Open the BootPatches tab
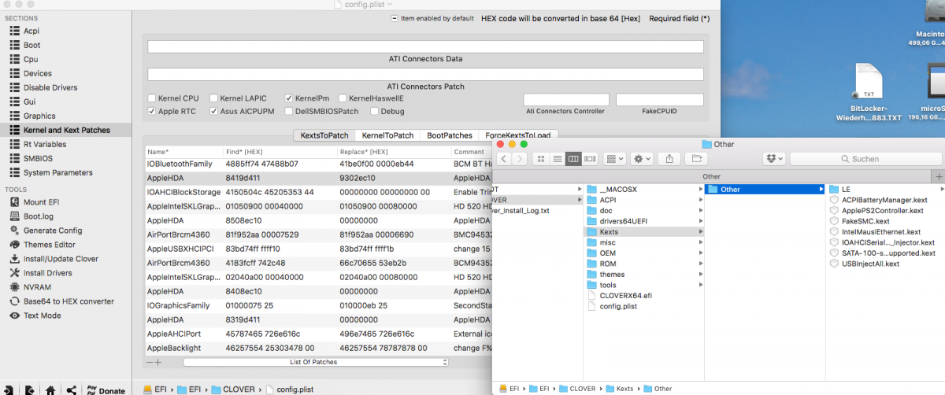The image size is (945, 395). click(449, 135)
